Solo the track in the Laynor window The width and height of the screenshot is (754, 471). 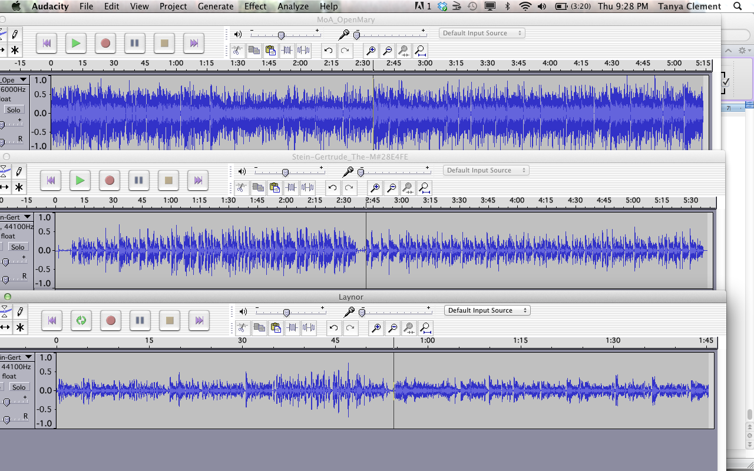19,387
